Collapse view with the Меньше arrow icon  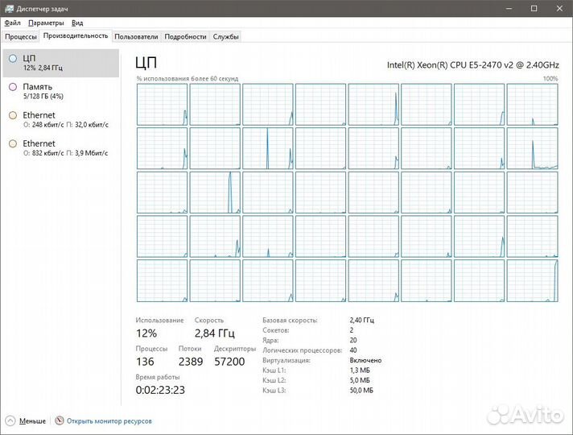tap(10, 420)
